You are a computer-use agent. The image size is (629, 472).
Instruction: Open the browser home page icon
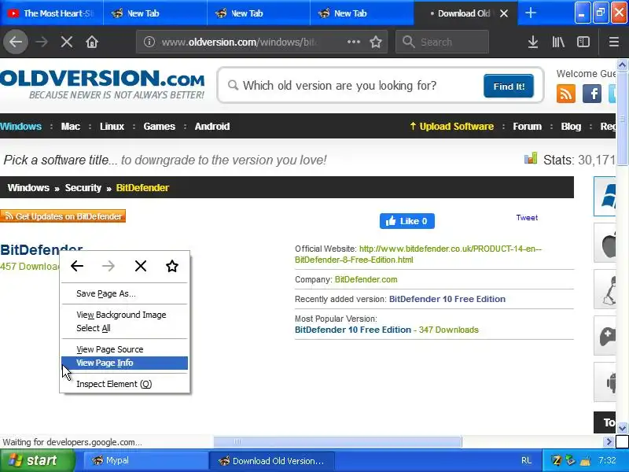click(x=92, y=42)
